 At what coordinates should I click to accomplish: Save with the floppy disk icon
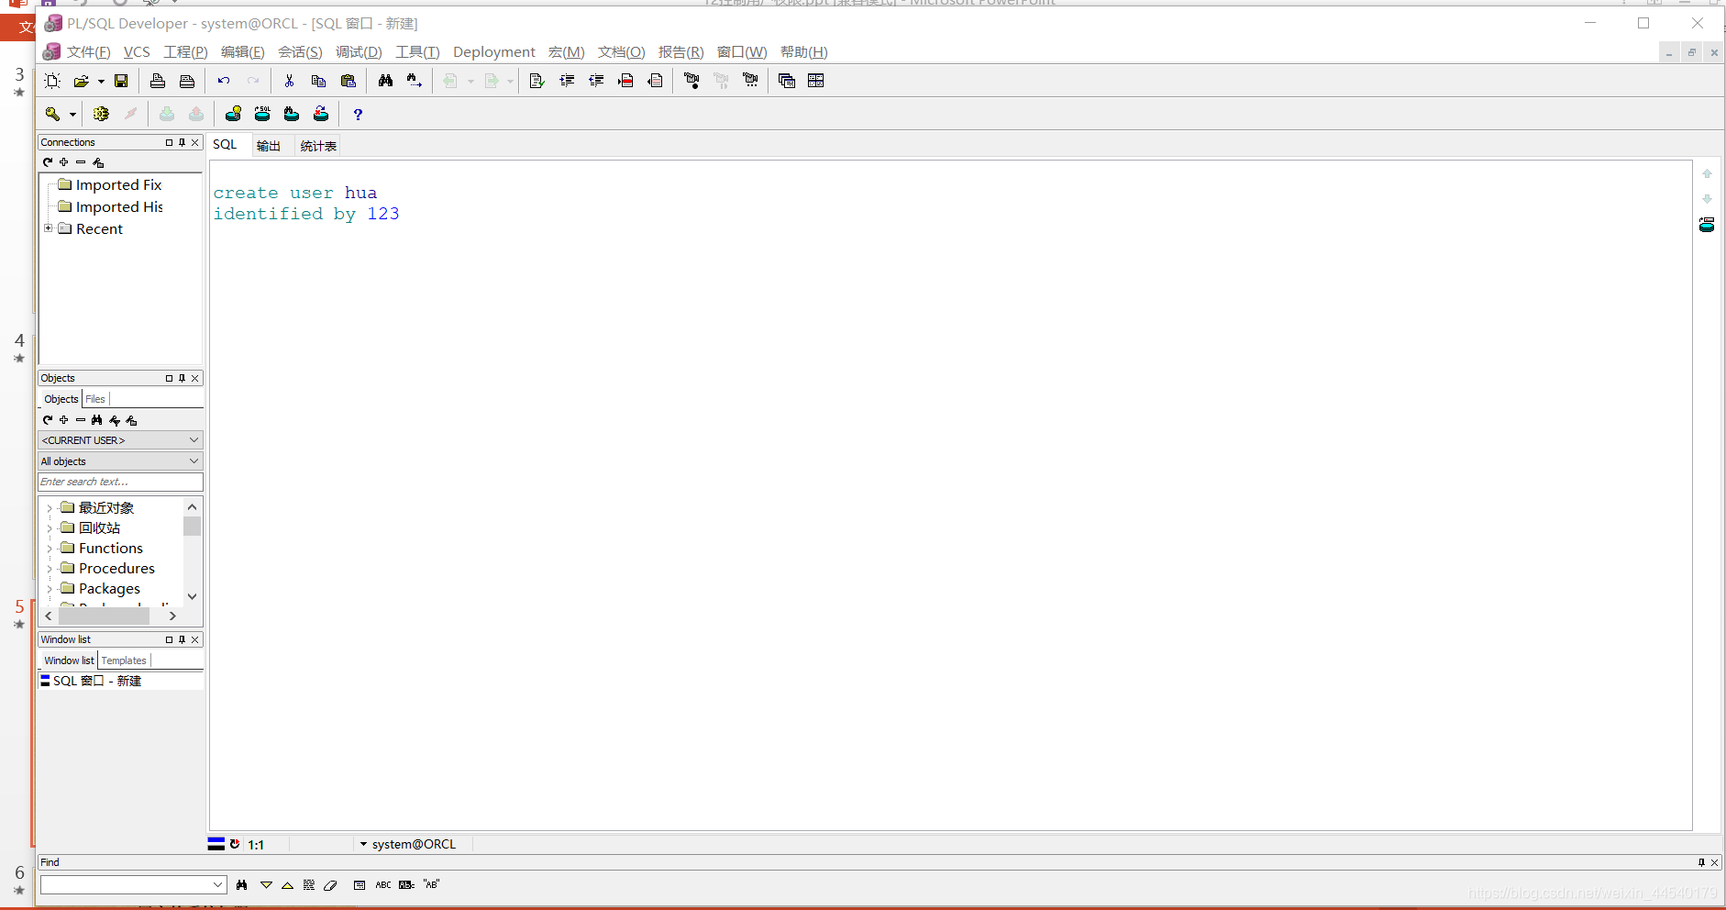pyautogui.click(x=120, y=81)
